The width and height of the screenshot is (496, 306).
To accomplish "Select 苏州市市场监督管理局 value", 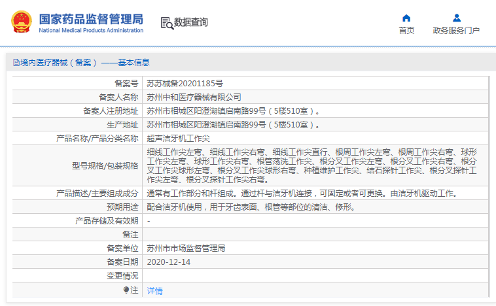I will [x=186, y=248].
